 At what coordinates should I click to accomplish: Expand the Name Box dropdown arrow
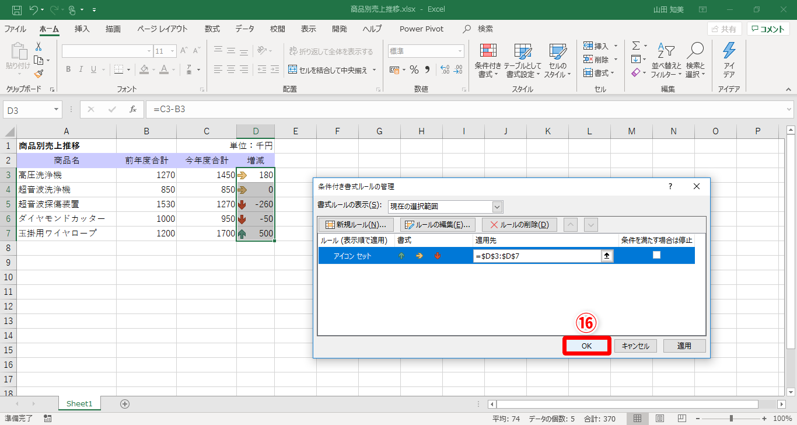56,109
